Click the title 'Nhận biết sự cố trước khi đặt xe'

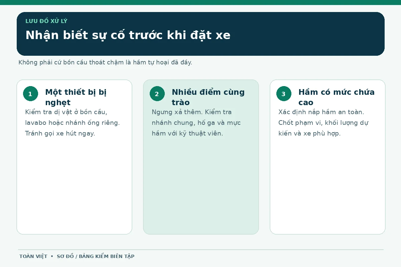coord(128,35)
